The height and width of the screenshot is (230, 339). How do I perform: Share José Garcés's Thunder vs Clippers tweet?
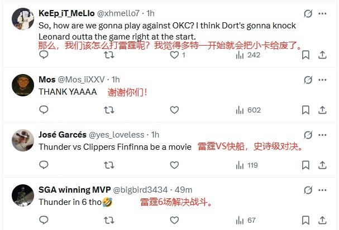click(322, 165)
